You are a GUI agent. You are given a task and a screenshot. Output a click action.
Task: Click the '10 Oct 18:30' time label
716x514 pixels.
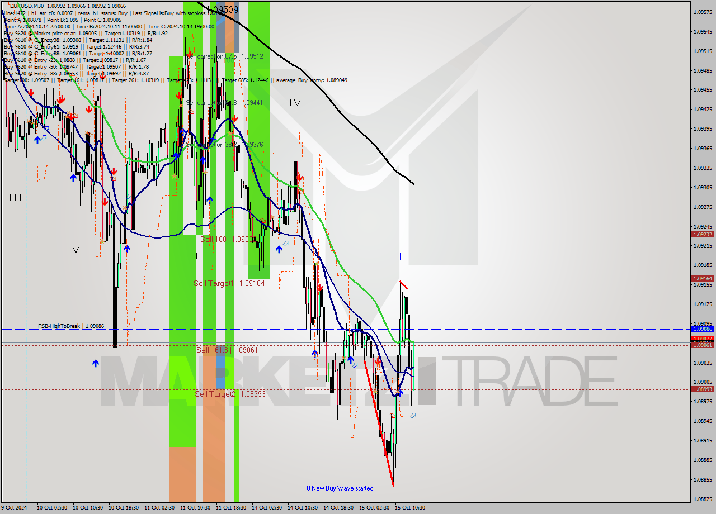(124, 508)
